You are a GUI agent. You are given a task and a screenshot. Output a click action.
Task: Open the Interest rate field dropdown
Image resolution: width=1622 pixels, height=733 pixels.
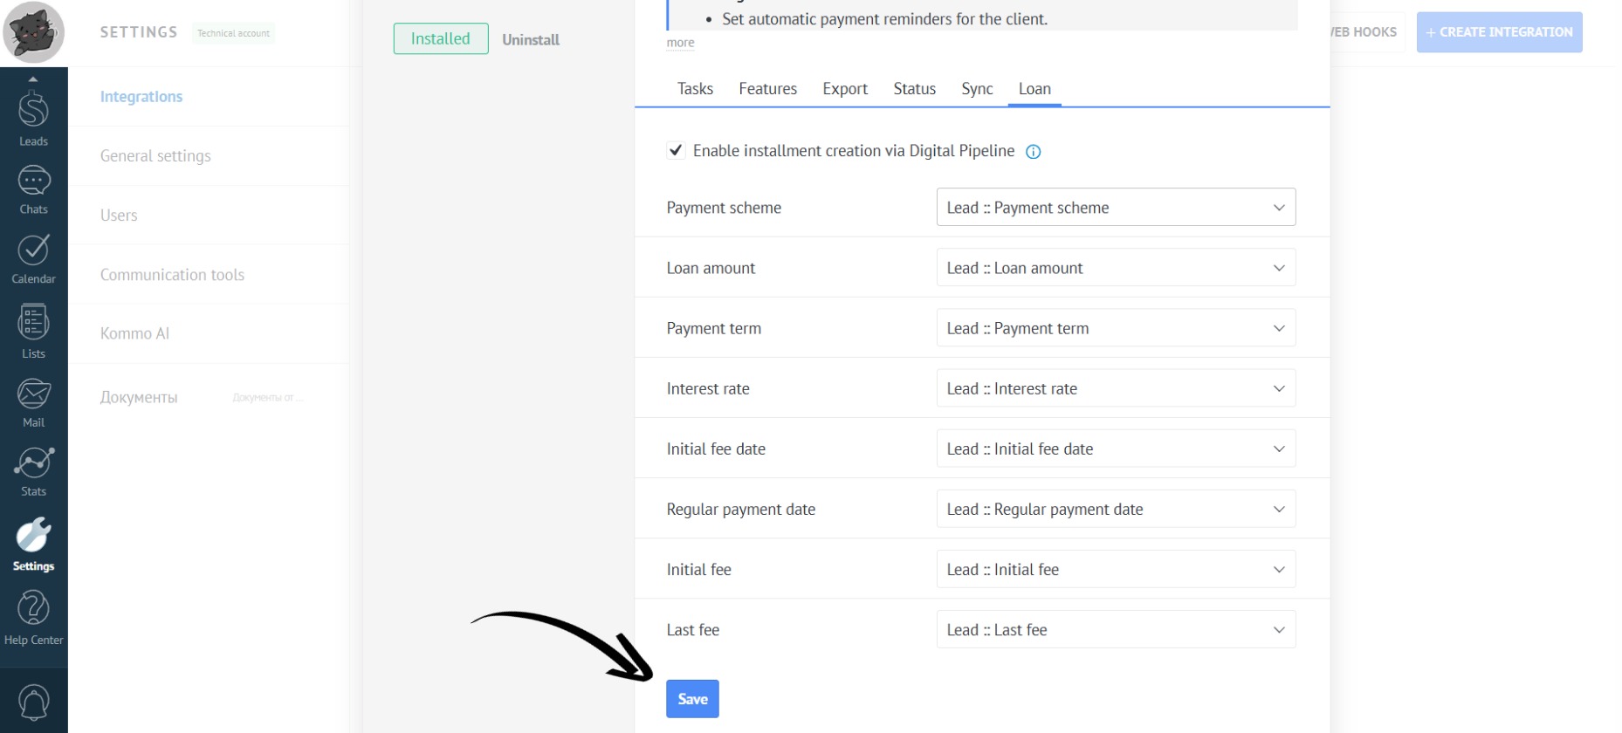click(x=1115, y=388)
